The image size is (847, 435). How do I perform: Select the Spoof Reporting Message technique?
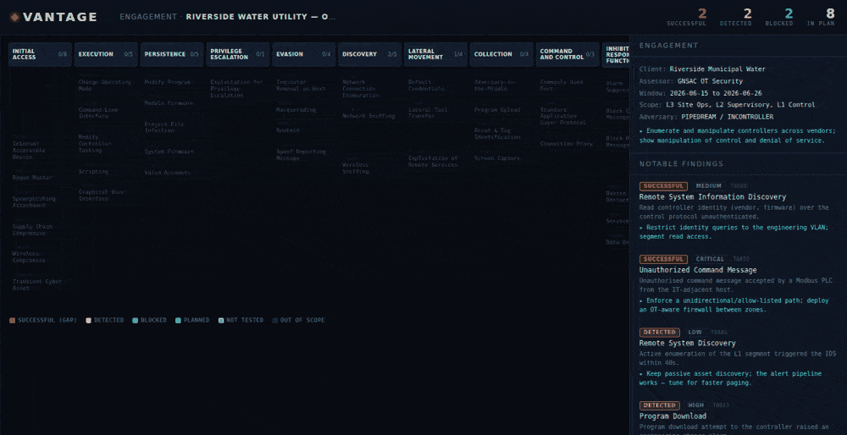coord(303,155)
